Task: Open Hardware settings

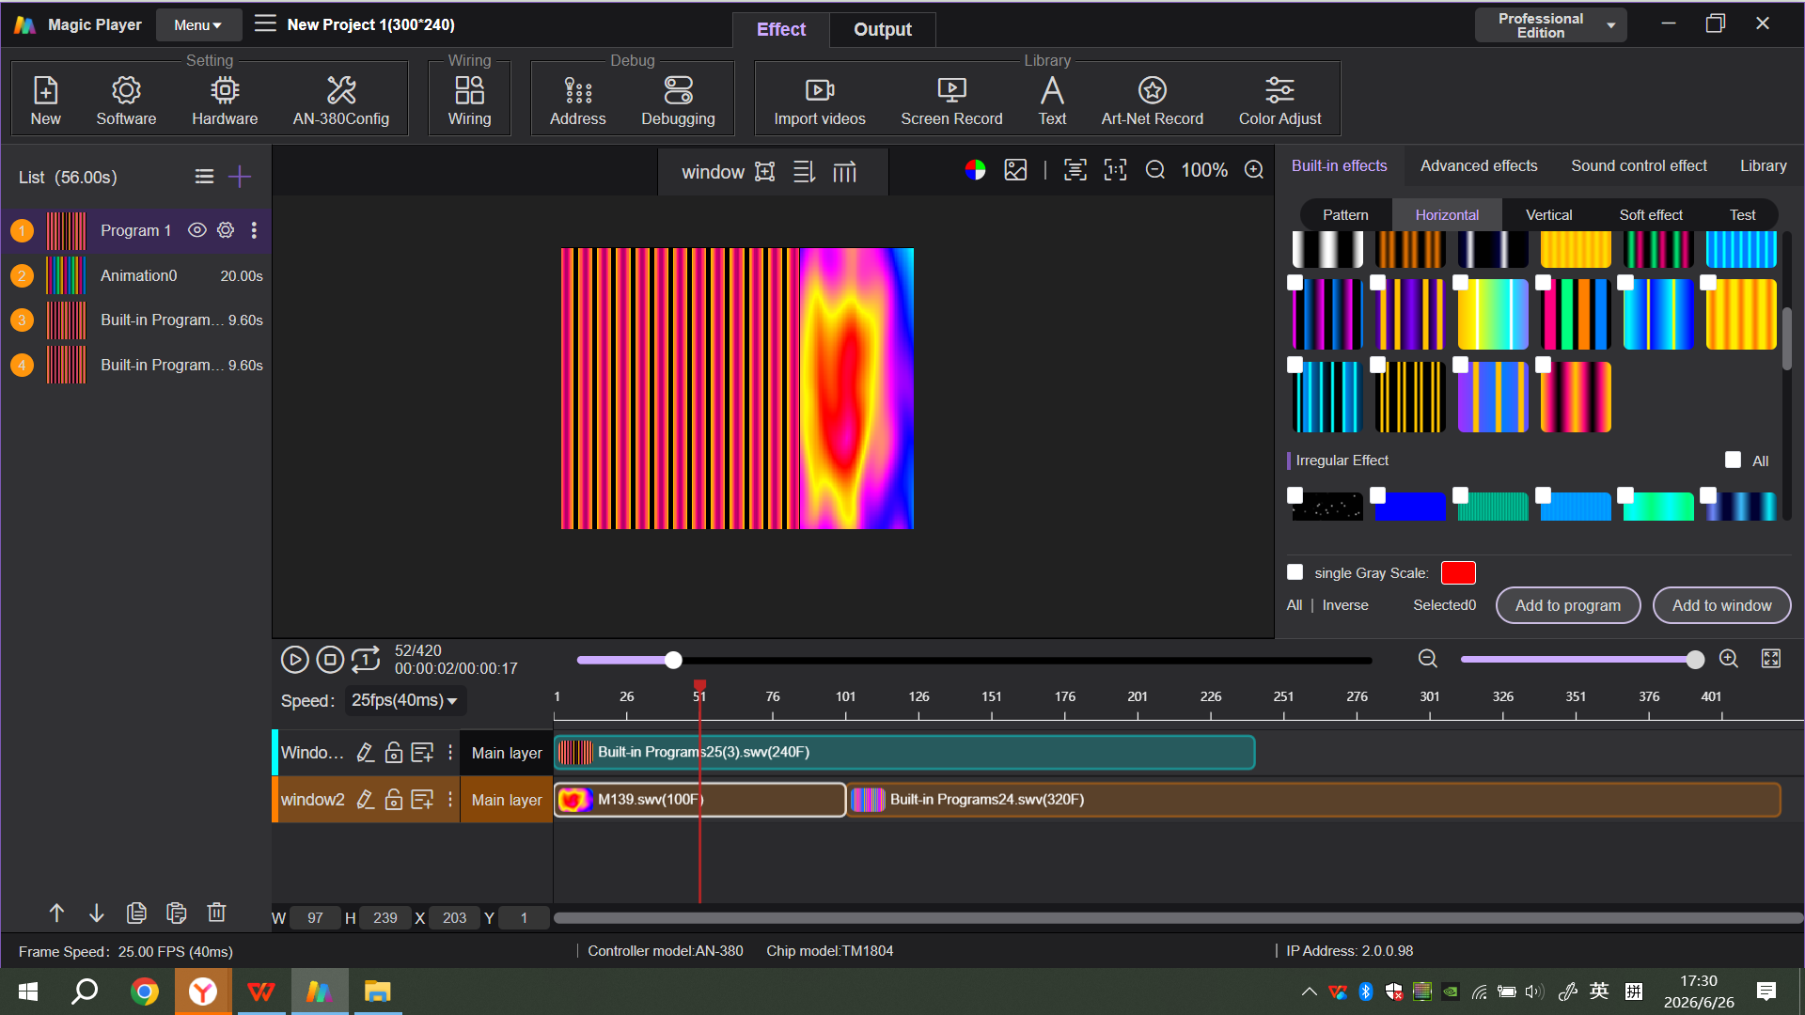Action: (x=225, y=100)
